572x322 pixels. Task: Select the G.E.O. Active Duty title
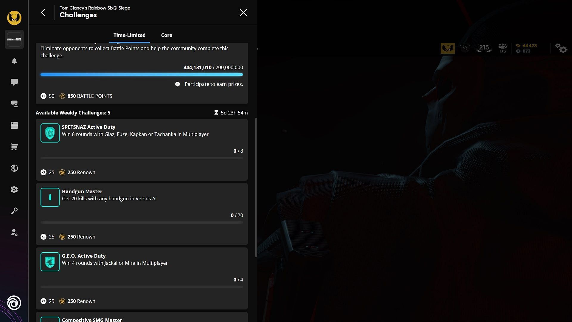coord(84,256)
